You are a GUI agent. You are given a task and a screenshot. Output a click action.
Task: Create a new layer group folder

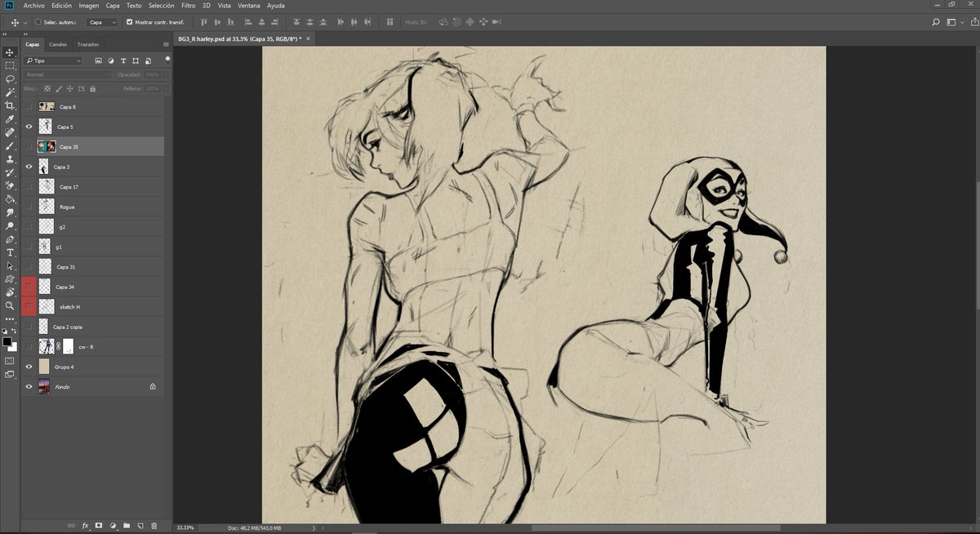[x=127, y=525]
